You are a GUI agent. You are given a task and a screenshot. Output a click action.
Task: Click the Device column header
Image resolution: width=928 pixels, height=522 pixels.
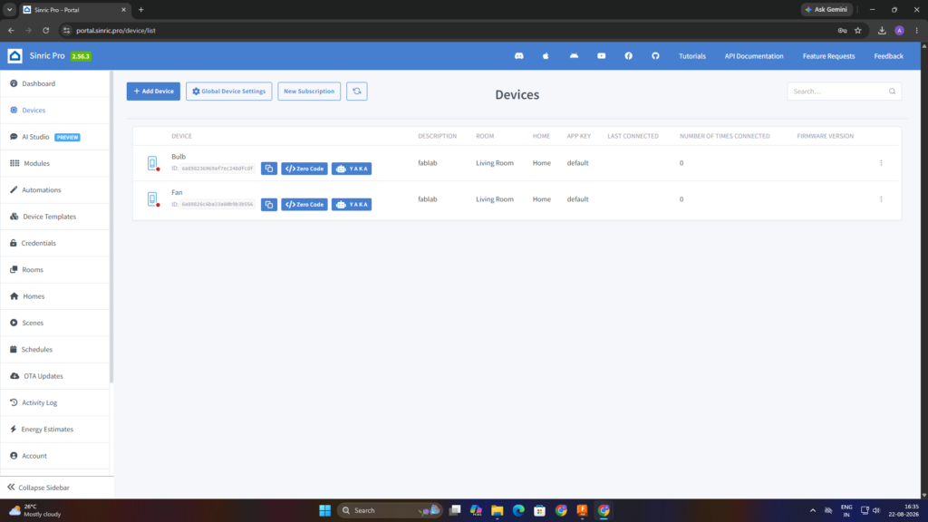pyautogui.click(x=181, y=136)
